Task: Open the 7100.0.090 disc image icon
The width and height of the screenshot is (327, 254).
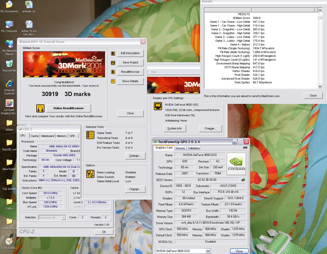Action: 9,243
